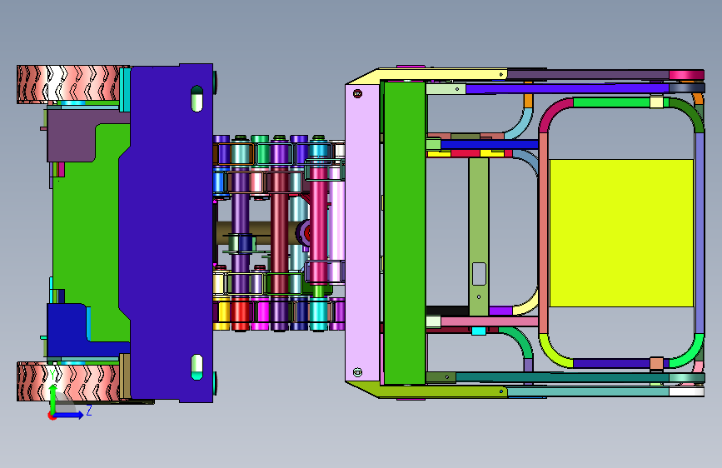Select the top screw on the lavender plate
This screenshot has width=722, height=468.
pos(357,94)
